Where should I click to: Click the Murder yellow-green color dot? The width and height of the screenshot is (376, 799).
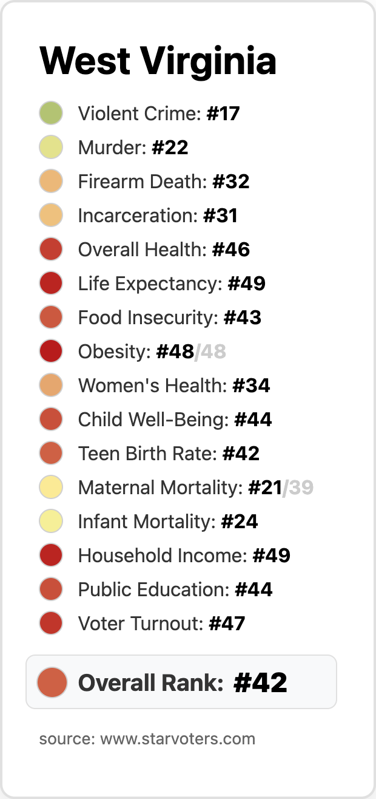point(51,148)
